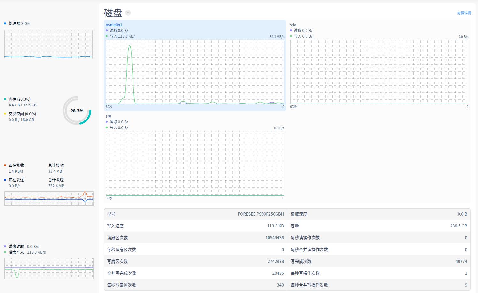Click the 处理器 CPU legend dot

pyautogui.click(x=5, y=23)
